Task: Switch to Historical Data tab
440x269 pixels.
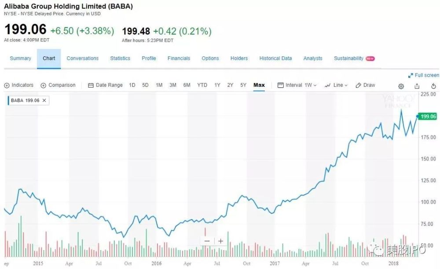Action: pyautogui.click(x=275, y=59)
